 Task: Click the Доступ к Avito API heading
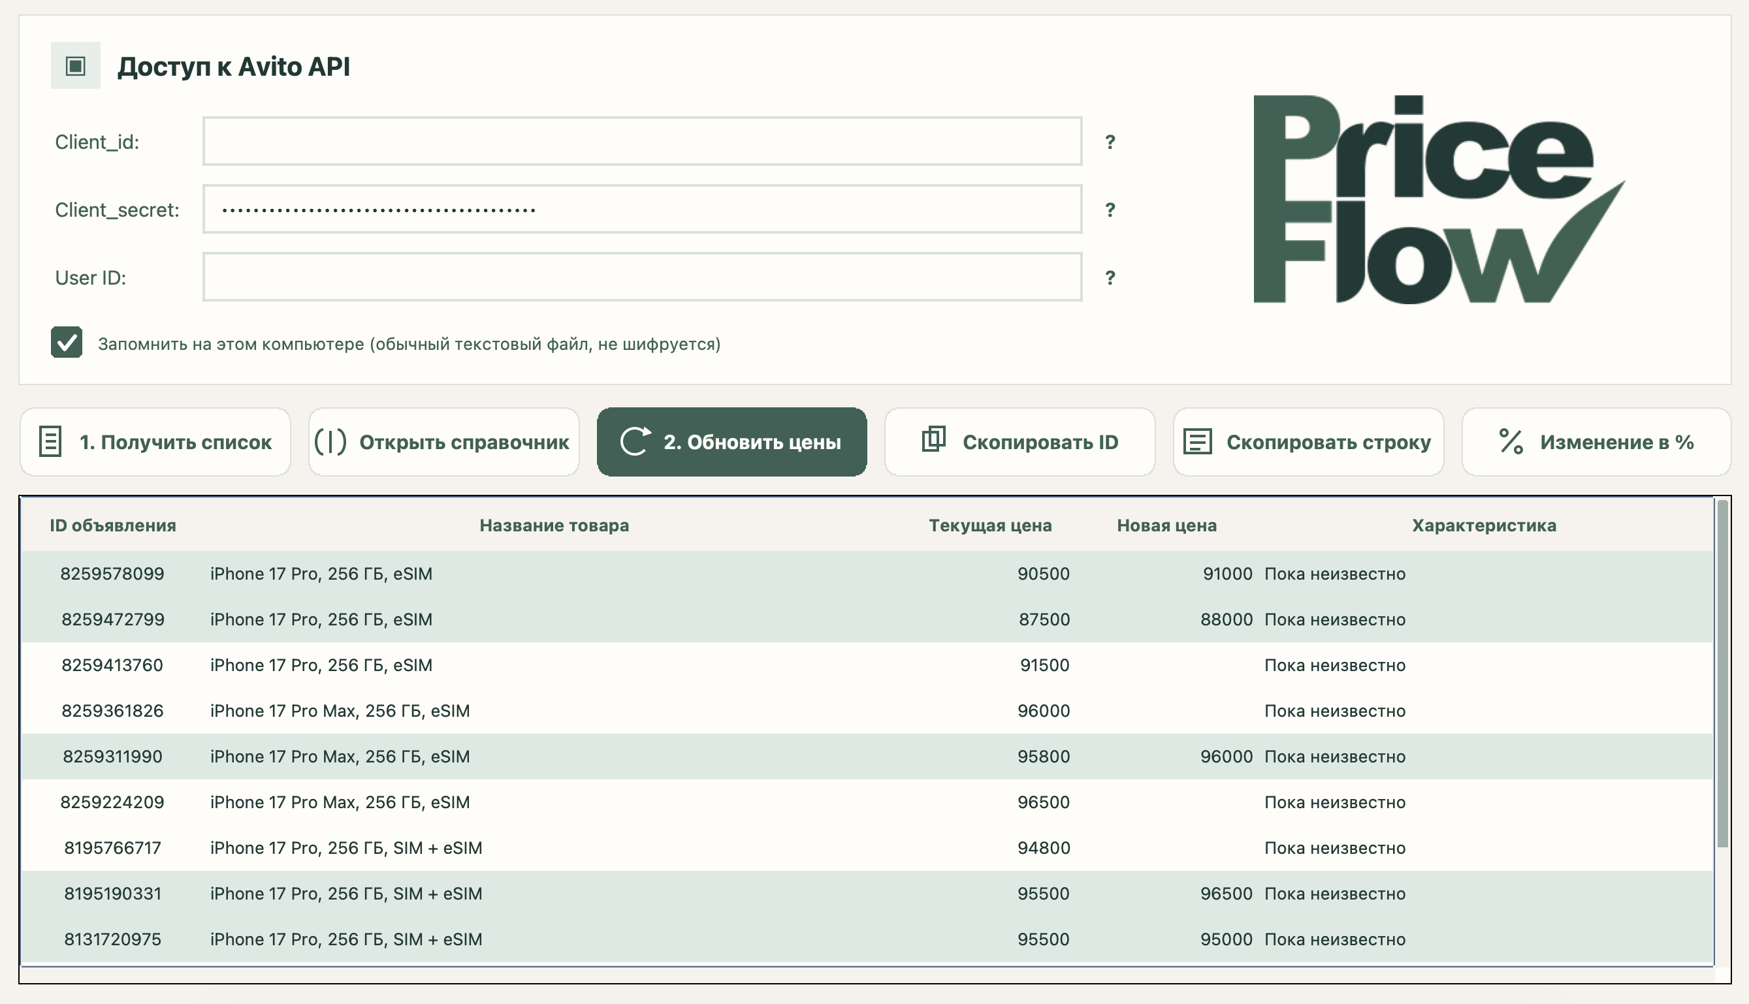[x=233, y=67]
